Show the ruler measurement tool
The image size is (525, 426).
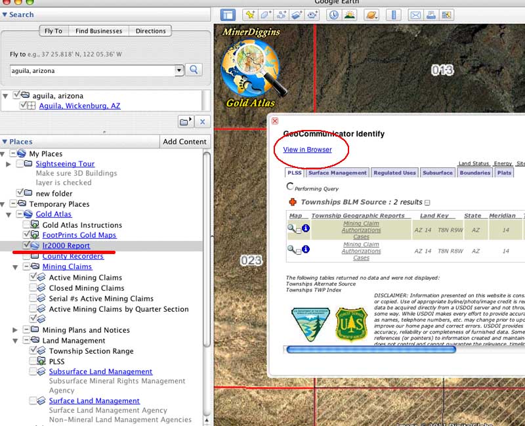pyautogui.click(x=393, y=15)
